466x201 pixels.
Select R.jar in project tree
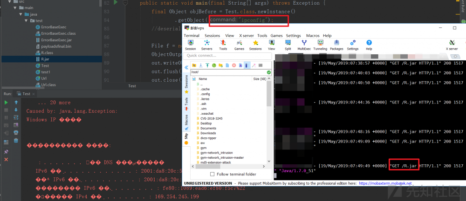(45, 59)
